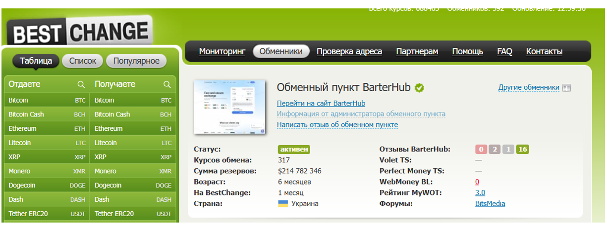Open the FAQ menu item
This screenshot has height=226, width=607.
tap(504, 51)
